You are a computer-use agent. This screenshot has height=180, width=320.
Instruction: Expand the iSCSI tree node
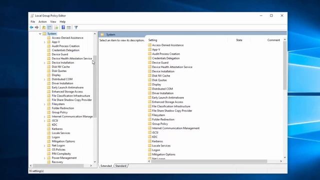tap(44, 120)
